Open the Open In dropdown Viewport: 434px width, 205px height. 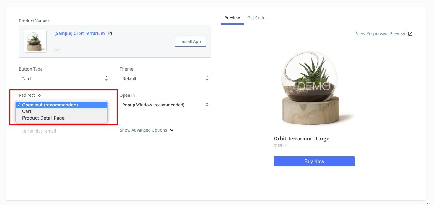[x=162, y=105]
